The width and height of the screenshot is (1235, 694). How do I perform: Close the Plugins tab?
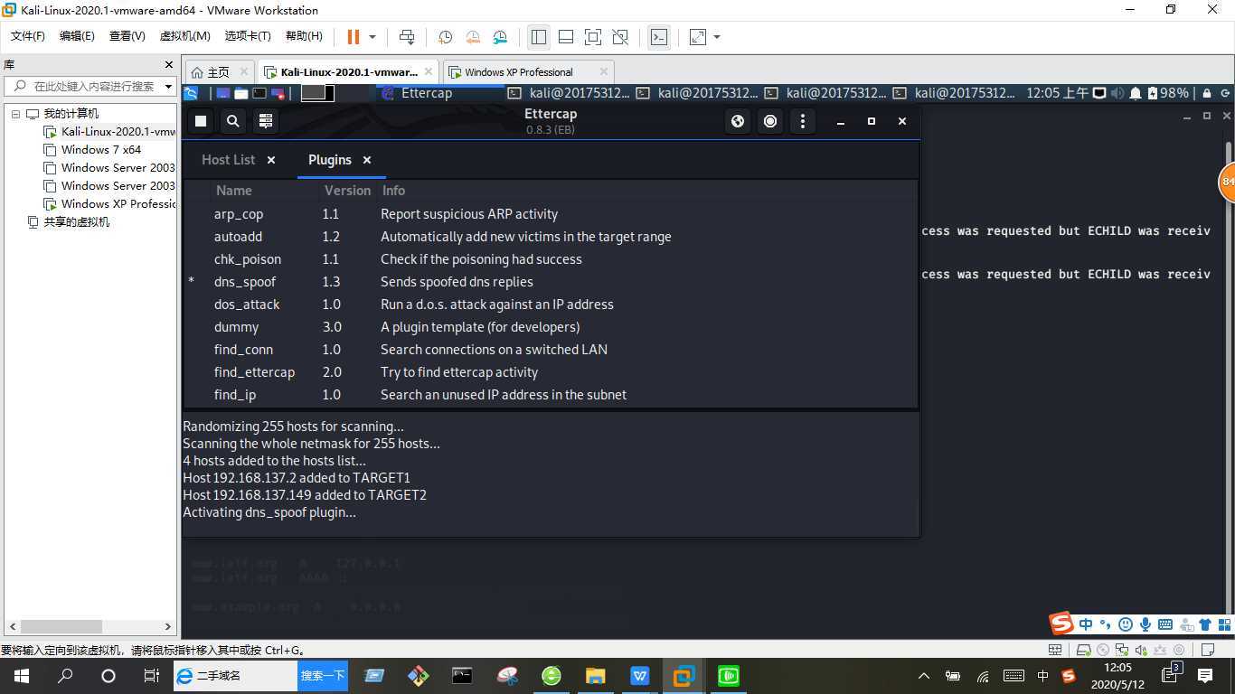[x=367, y=160]
